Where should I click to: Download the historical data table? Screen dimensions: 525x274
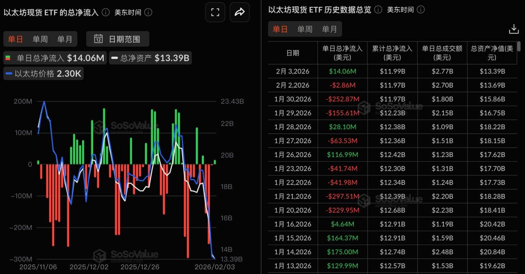tap(514, 29)
